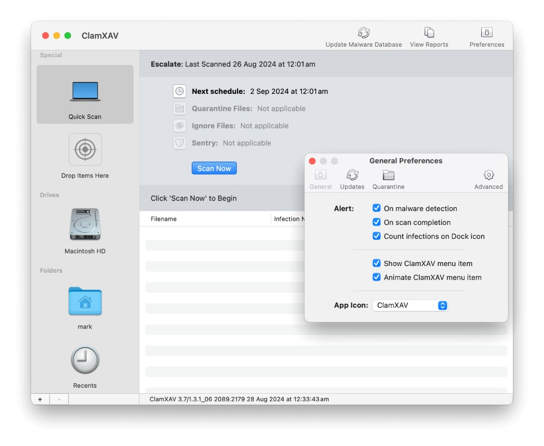Open the Advanced preferences tab

[488, 178]
